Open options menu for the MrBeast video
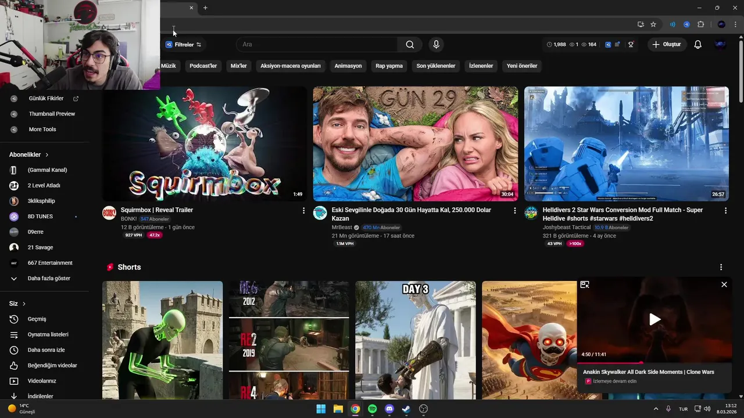The image size is (744, 418). tap(514, 211)
